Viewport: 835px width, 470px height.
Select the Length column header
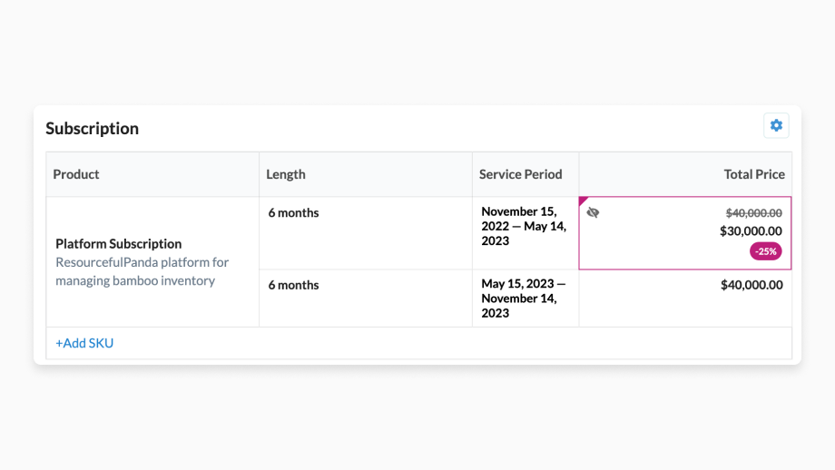click(286, 174)
